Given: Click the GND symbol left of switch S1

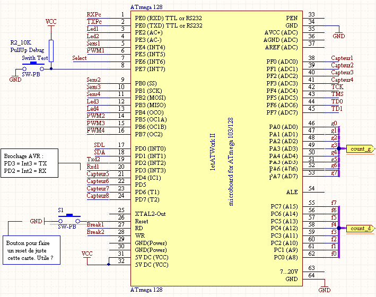Looking at the screenshot, I should (x=36, y=221).
